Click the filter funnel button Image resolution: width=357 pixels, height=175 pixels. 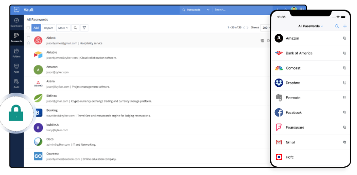tap(84, 28)
